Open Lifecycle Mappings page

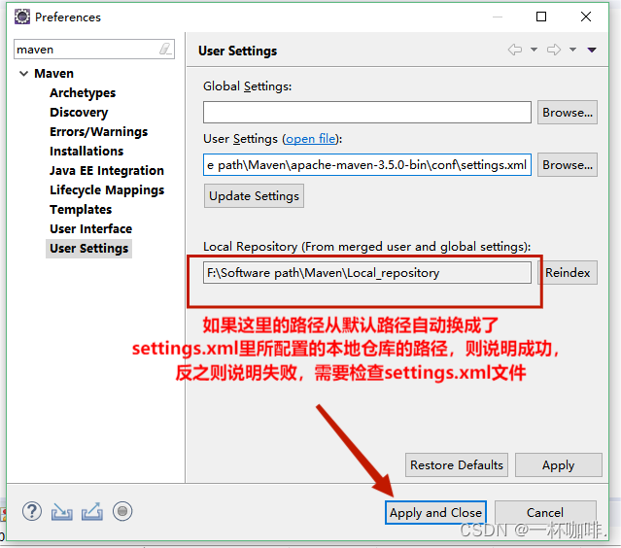107,189
